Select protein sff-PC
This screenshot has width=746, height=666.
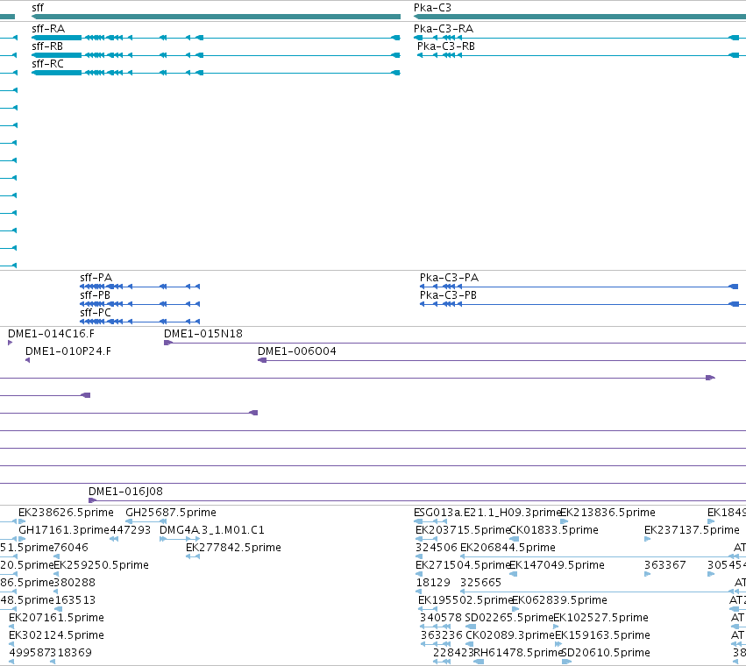click(140, 322)
